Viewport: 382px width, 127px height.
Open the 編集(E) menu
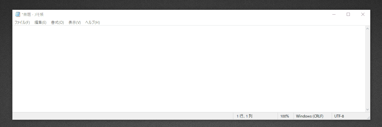coord(40,23)
